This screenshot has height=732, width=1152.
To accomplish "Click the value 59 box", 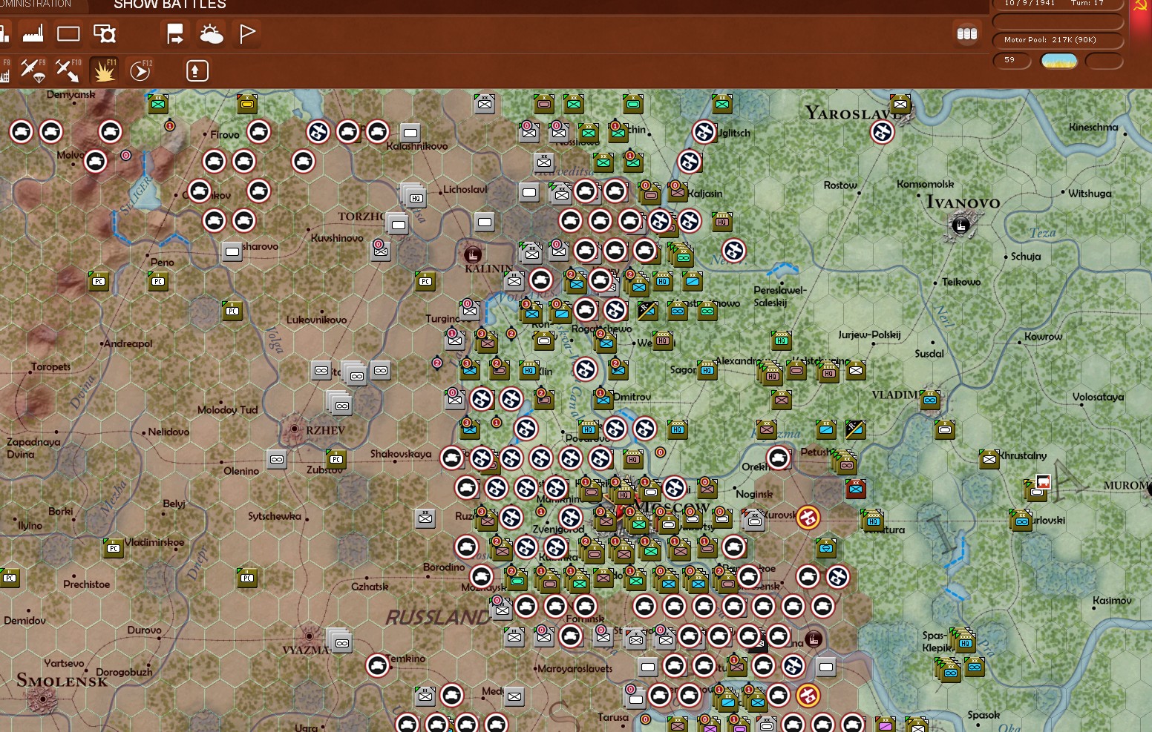I will pyautogui.click(x=1011, y=60).
